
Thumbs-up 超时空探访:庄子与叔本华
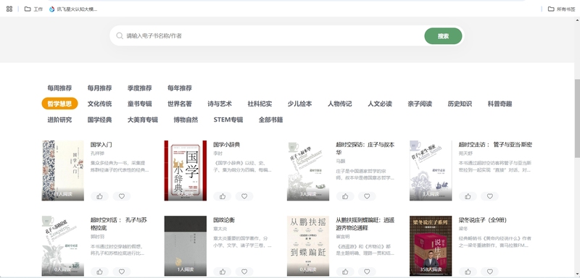tap(345, 196)
